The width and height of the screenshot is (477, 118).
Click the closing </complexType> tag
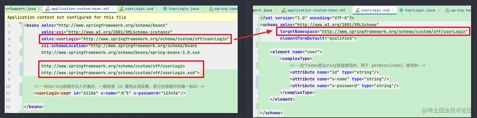coord(297,93)
